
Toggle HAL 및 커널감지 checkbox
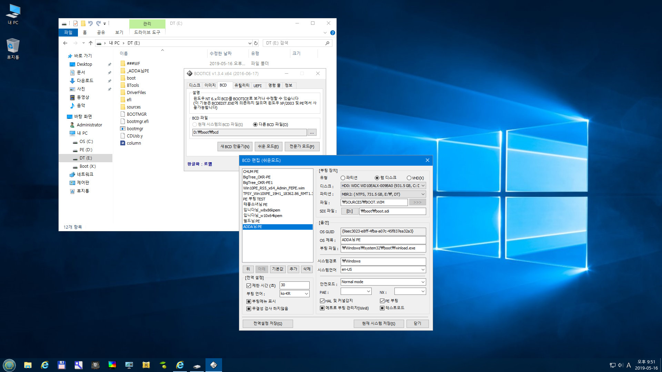pyautogui.click(x=322, y=301)
